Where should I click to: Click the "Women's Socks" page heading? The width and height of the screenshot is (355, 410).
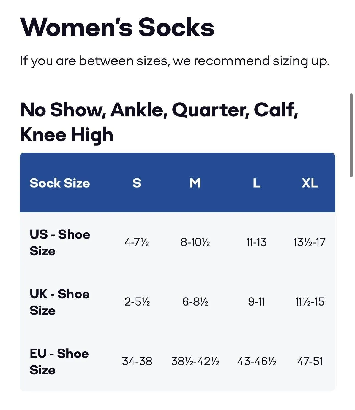117,27
